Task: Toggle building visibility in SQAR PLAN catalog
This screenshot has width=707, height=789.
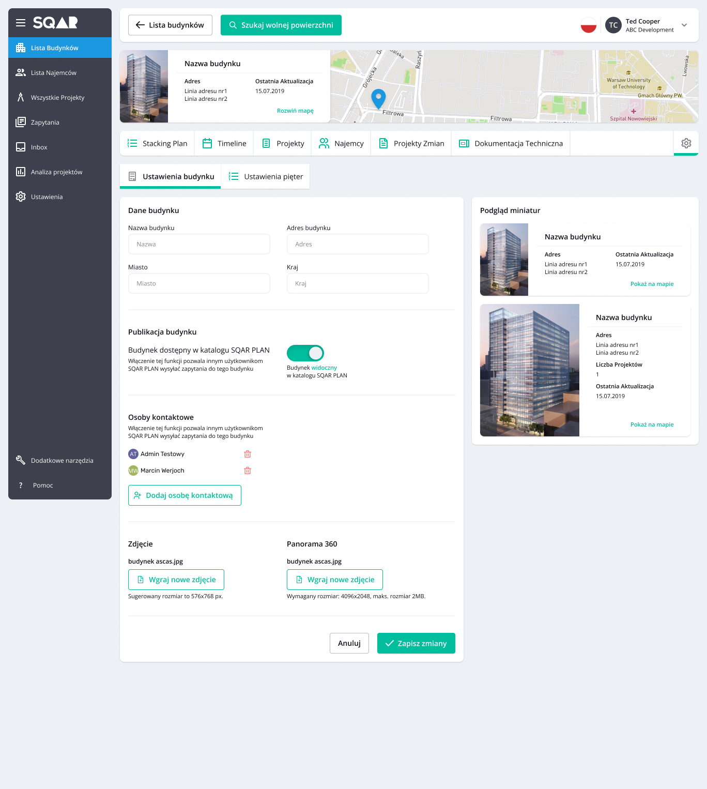Action: click(x=305, y=353)
